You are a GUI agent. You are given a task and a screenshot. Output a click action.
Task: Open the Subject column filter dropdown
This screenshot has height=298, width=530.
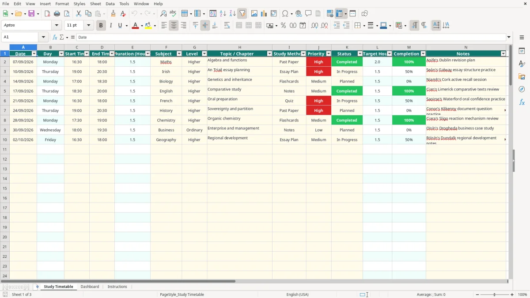pyautogui.click(x=179, y=54)
